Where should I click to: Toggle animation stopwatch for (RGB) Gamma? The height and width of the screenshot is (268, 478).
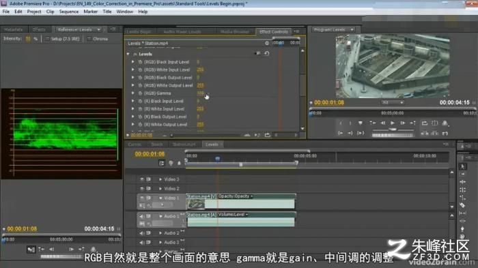tap(140, 93)
